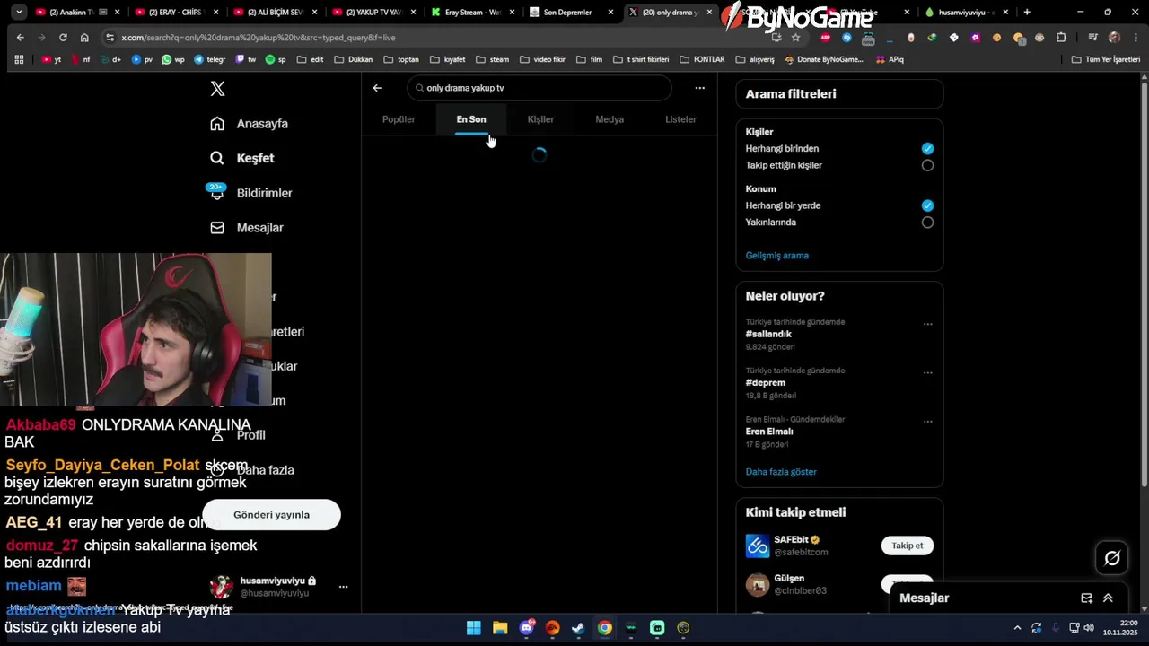The height and width of the screenshot is (646, 1149).
Task: Select Takip ettiğin kişiler radio option
Action: coord(927,165)
